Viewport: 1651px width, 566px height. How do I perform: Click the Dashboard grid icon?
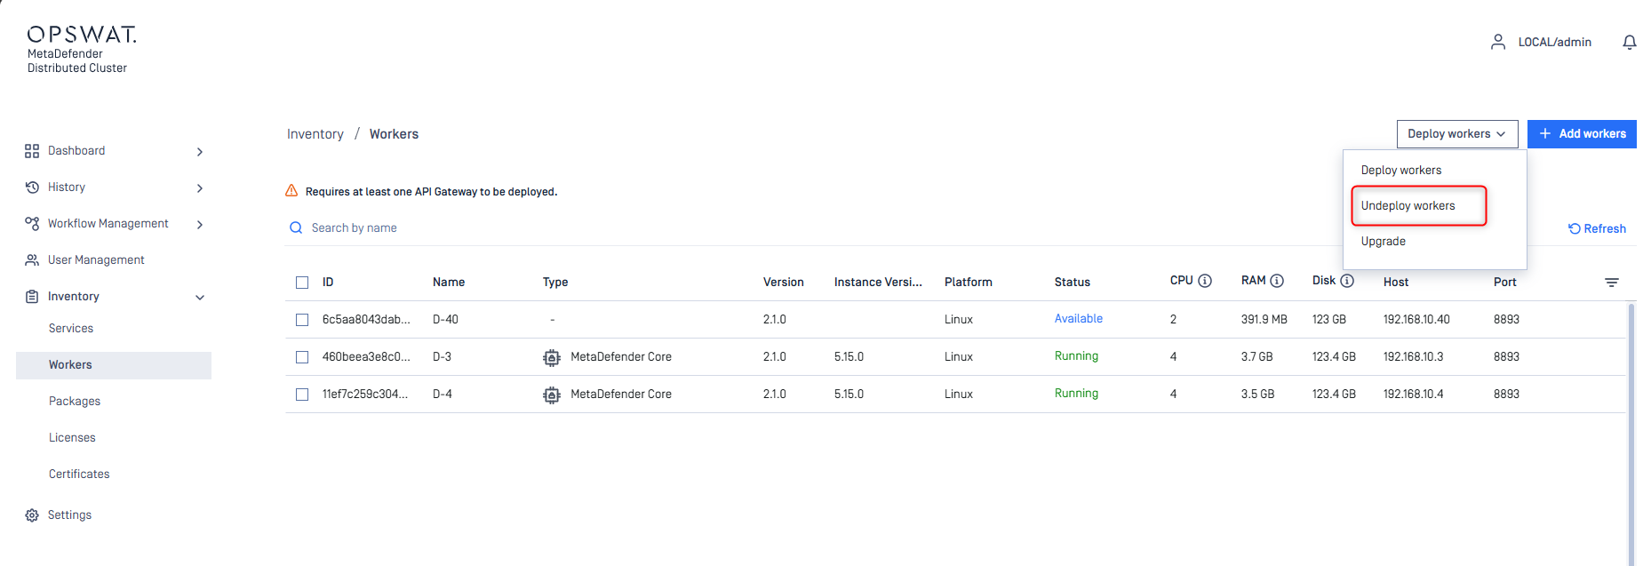pyautogui.click(x=32, y=151)
